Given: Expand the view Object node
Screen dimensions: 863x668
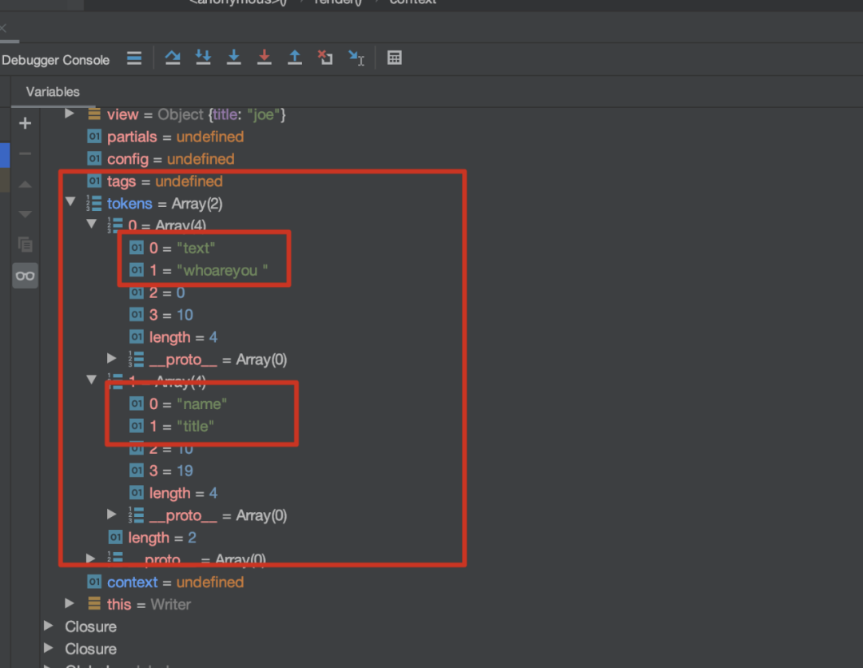Looking at the screenshot, I should (x=70, y=114).
